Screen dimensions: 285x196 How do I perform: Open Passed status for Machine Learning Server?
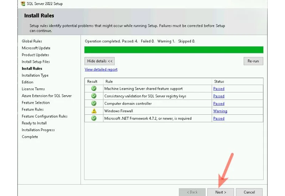point(219,89)
